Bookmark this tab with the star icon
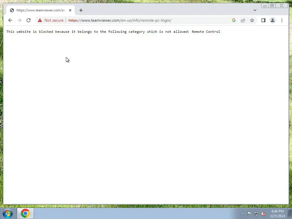The width and height of the screenshot is (292, 219). coord(252,20)
